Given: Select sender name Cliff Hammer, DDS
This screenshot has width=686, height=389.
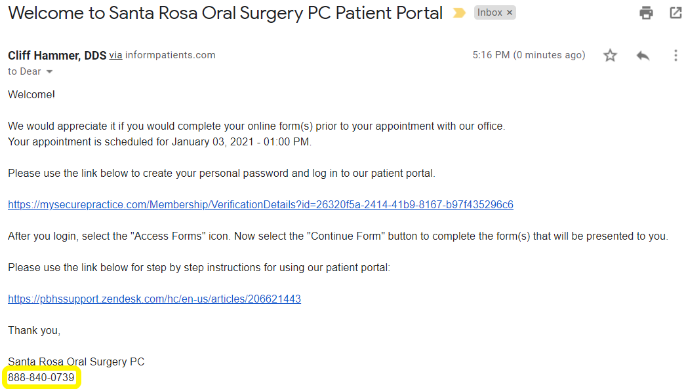Looking at the screenshot, I should [57, 56].
